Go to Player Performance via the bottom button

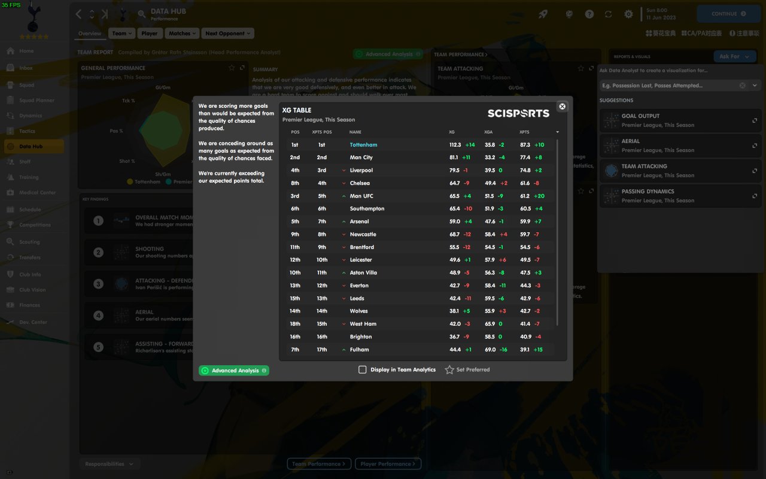[x=388, y=464]
